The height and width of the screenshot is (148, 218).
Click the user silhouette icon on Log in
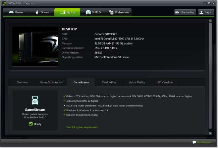[x=201, y=12]
